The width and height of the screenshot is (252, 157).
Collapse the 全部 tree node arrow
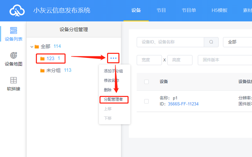pyautogui.click(x=32, y=47)
